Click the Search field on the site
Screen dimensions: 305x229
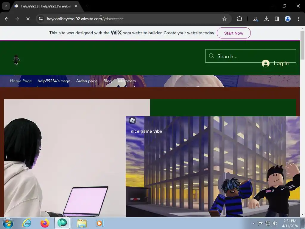(250, 56)
